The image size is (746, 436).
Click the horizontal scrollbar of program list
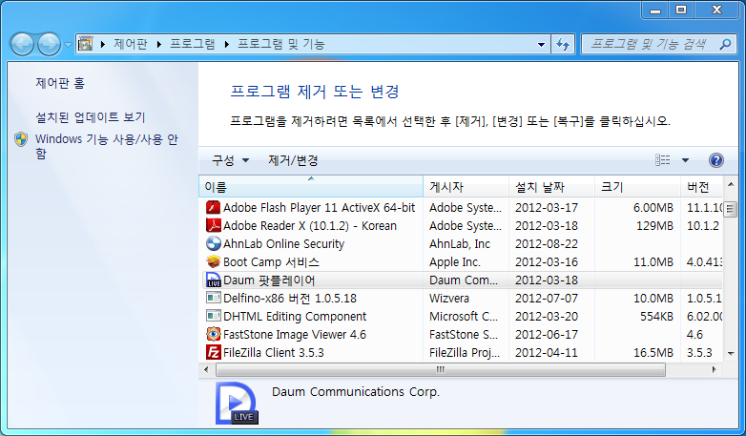click(439, 369)
